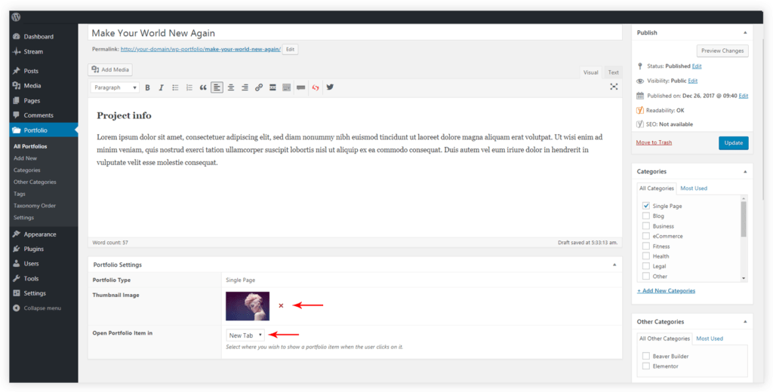This screenshot has width=773, height=392.
Task: Click the Update button
Action: click(x=733, y=142)
